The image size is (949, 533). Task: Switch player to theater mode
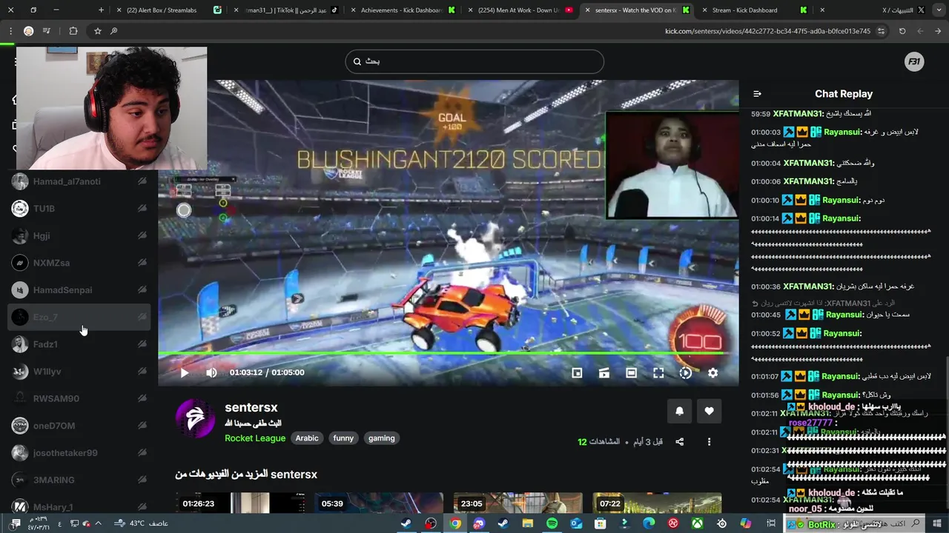coord(631,373)
